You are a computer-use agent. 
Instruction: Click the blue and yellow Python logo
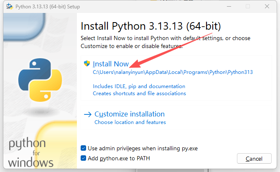(x=41, y=79)
